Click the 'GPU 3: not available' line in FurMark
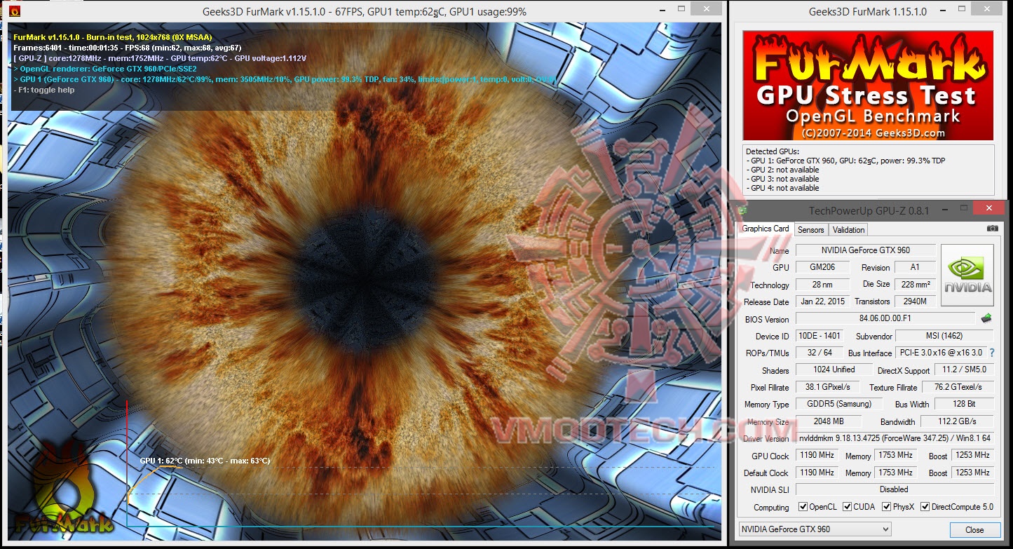1013x549 pixels. [782, 179]
